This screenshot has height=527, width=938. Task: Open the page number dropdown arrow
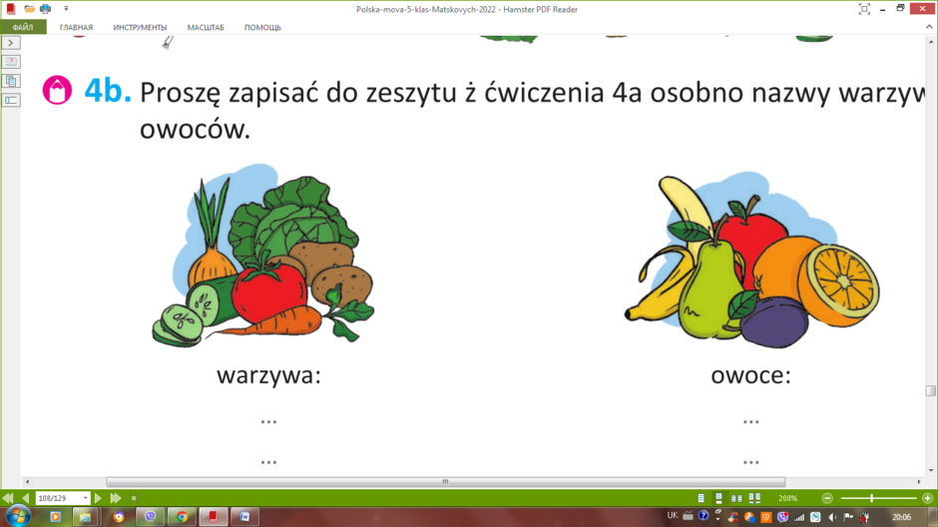[x=86, y=498]
